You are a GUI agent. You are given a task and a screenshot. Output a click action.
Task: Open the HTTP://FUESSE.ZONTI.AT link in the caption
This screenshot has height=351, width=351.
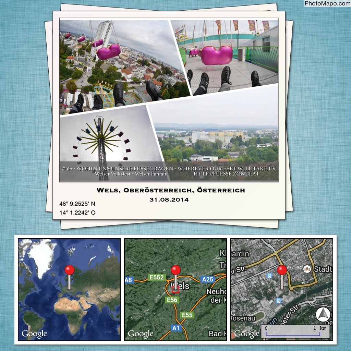tap(226, 174)
